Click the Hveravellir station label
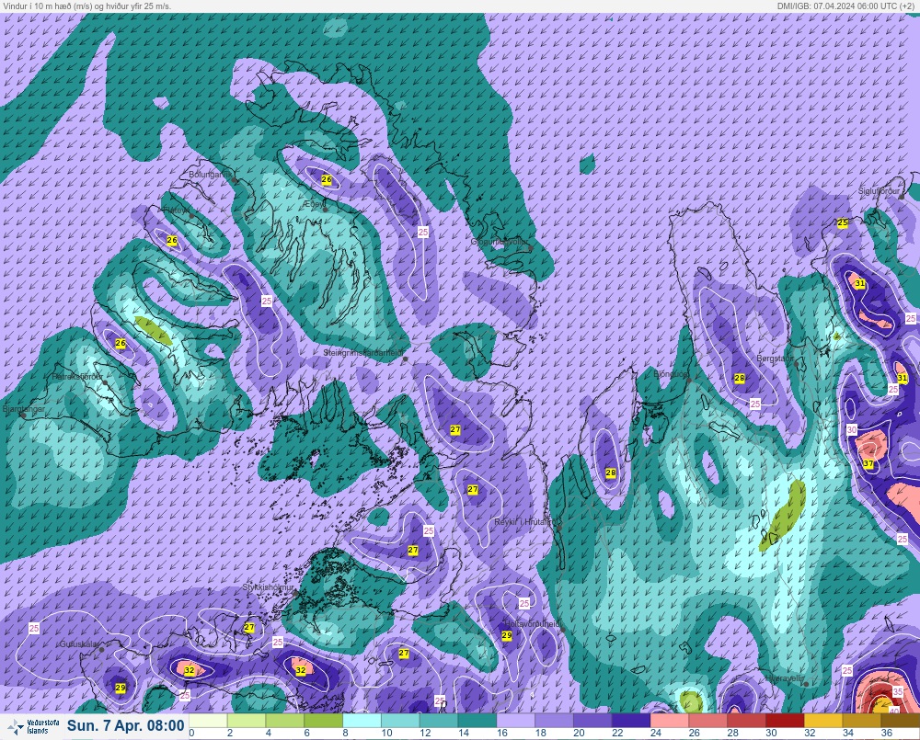920x740 pixels. click(x=785, y=678)
